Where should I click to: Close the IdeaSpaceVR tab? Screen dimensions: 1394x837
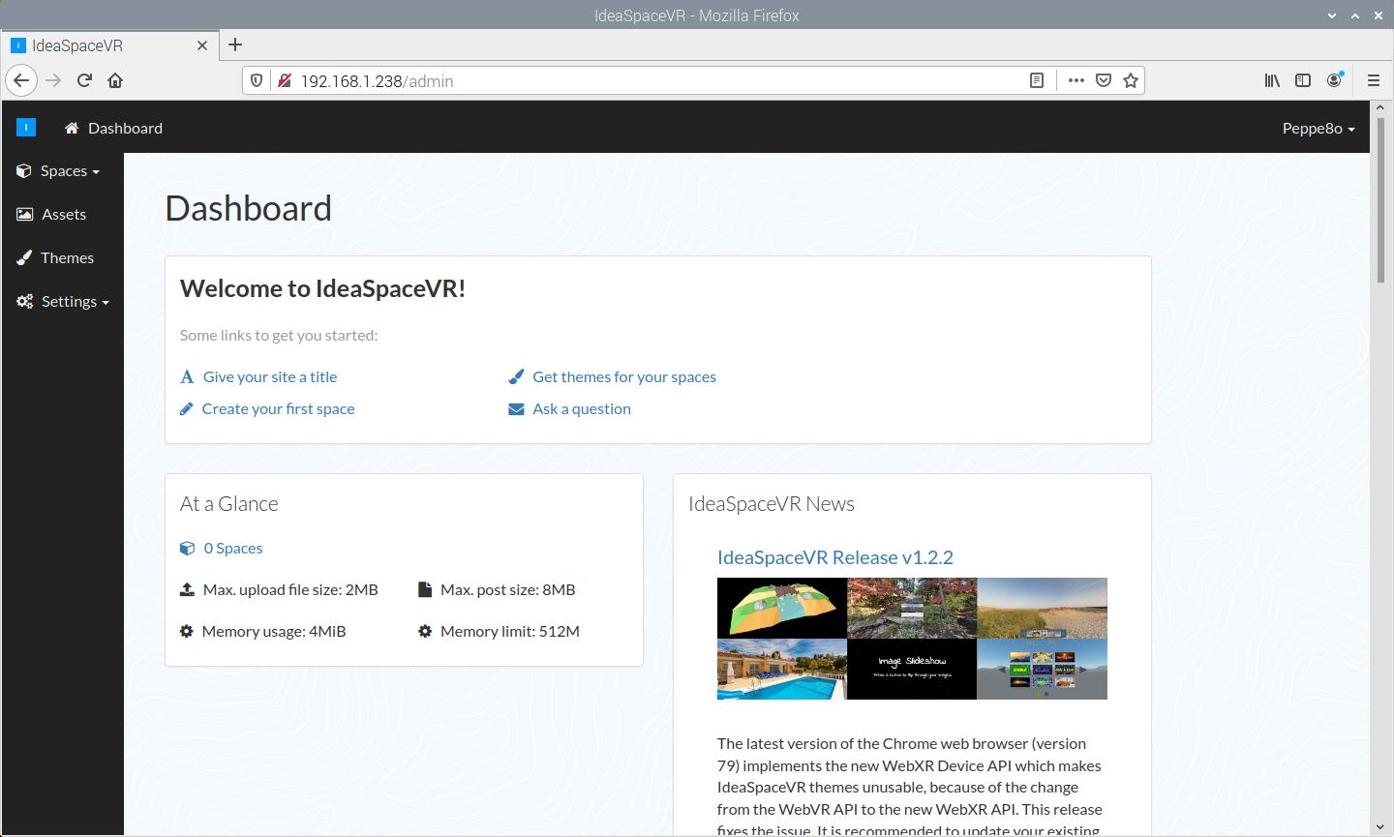pos(202,45)
